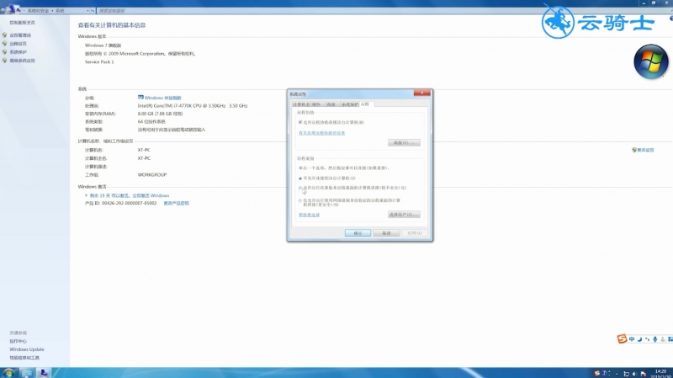
Task: Click 系统和安全 breadcrumb in address bar
Action: [x=38, y=11]
